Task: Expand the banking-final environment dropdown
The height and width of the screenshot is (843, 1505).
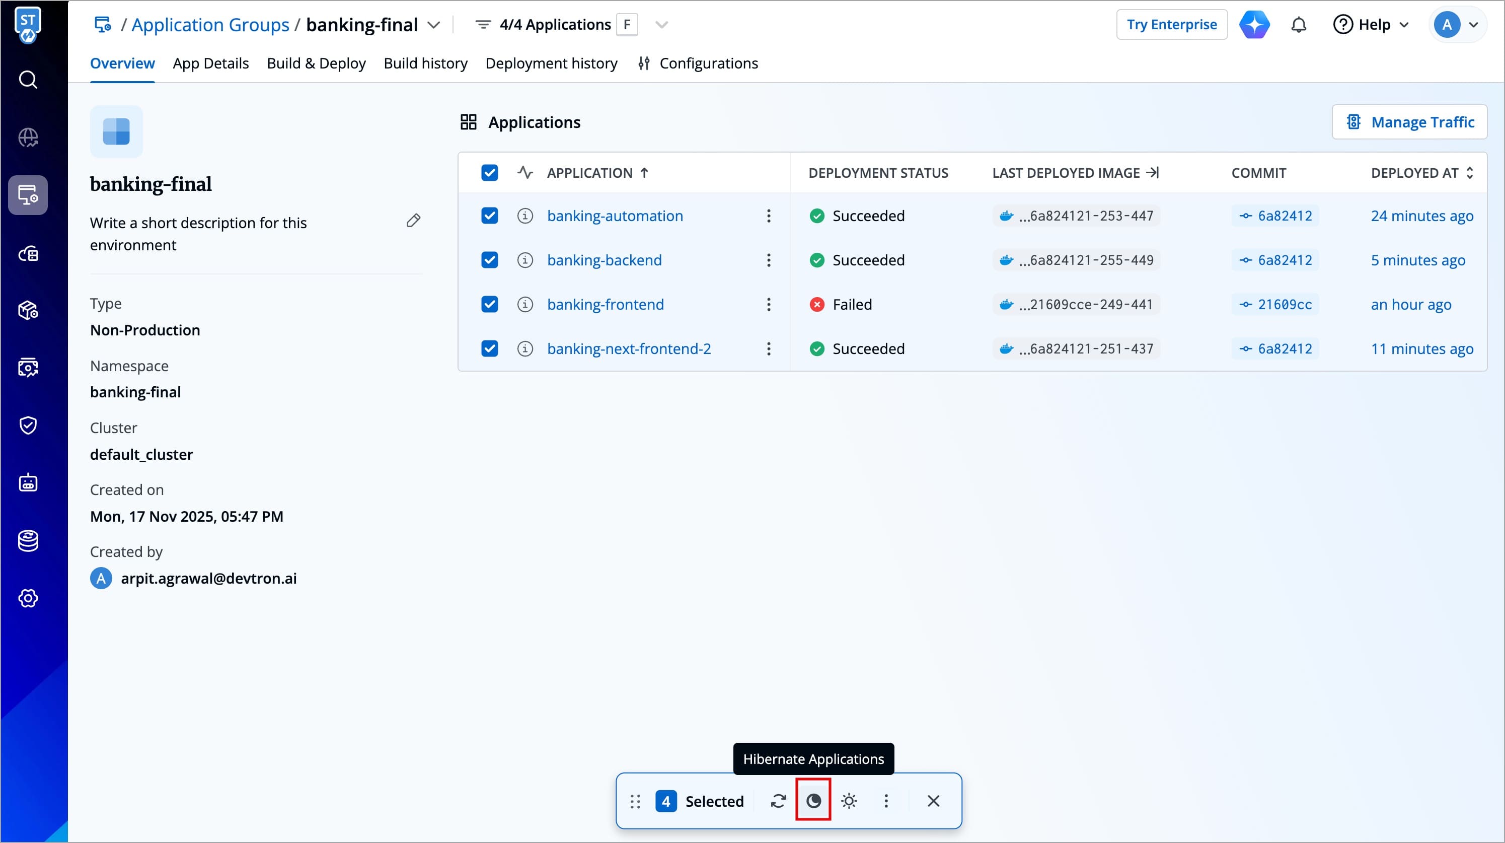Action: pos(433,25)
